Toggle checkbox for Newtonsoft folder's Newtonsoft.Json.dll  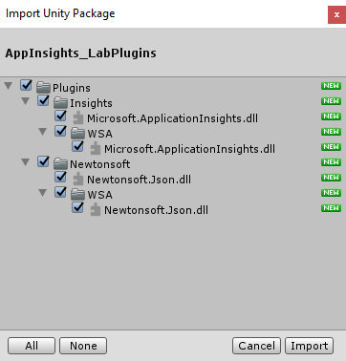(60, 177)
